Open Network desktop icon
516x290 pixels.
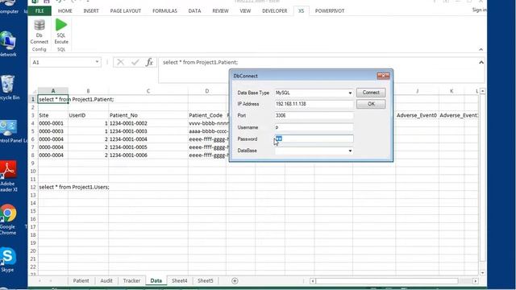8,44
